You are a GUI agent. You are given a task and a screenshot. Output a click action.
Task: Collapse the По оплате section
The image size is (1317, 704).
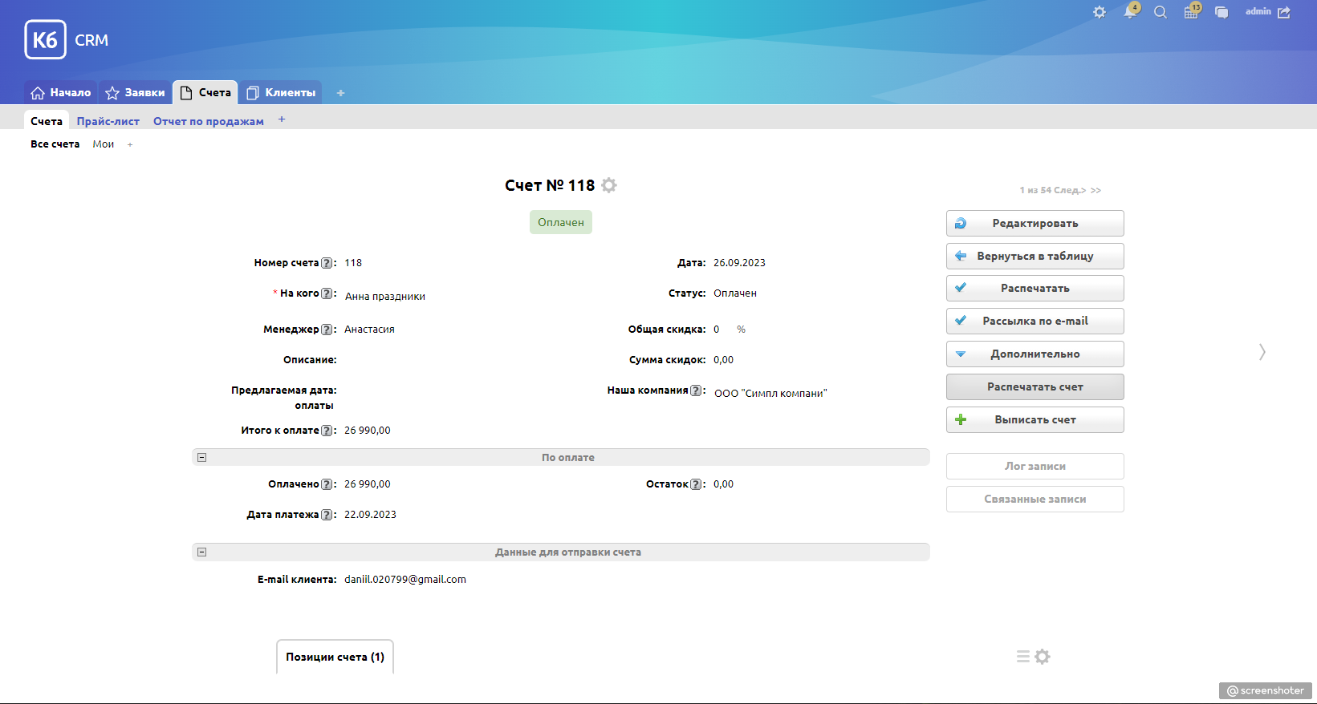point(202,458)
